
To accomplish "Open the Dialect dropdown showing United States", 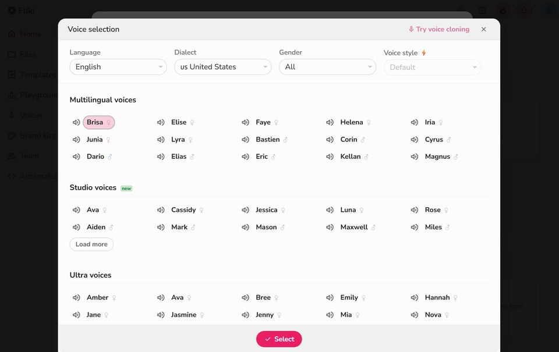I will [x=222, y=67].
